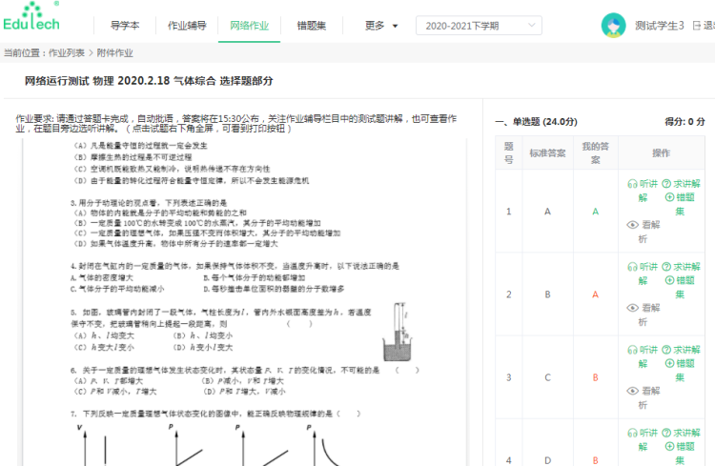The height and width of the screenshot is (466, 715).
Task: Show analysis 看解析 for question 2
Action: [643, 308]
